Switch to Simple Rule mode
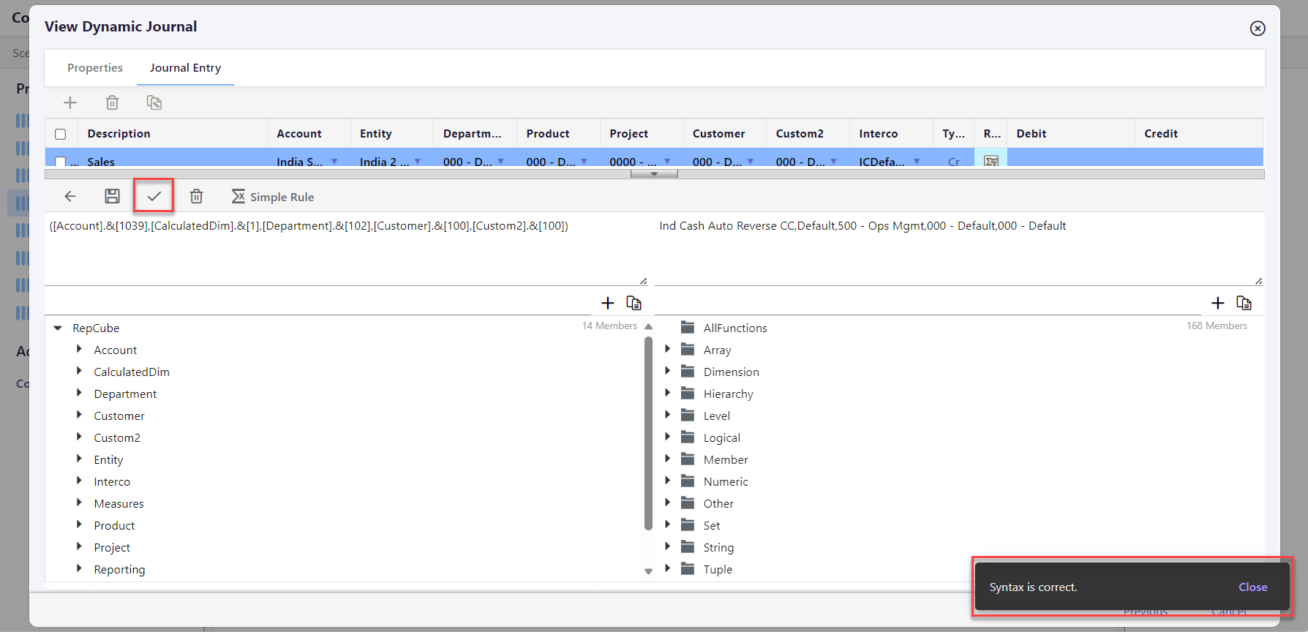1308x632 pixels. click(273, 197)
